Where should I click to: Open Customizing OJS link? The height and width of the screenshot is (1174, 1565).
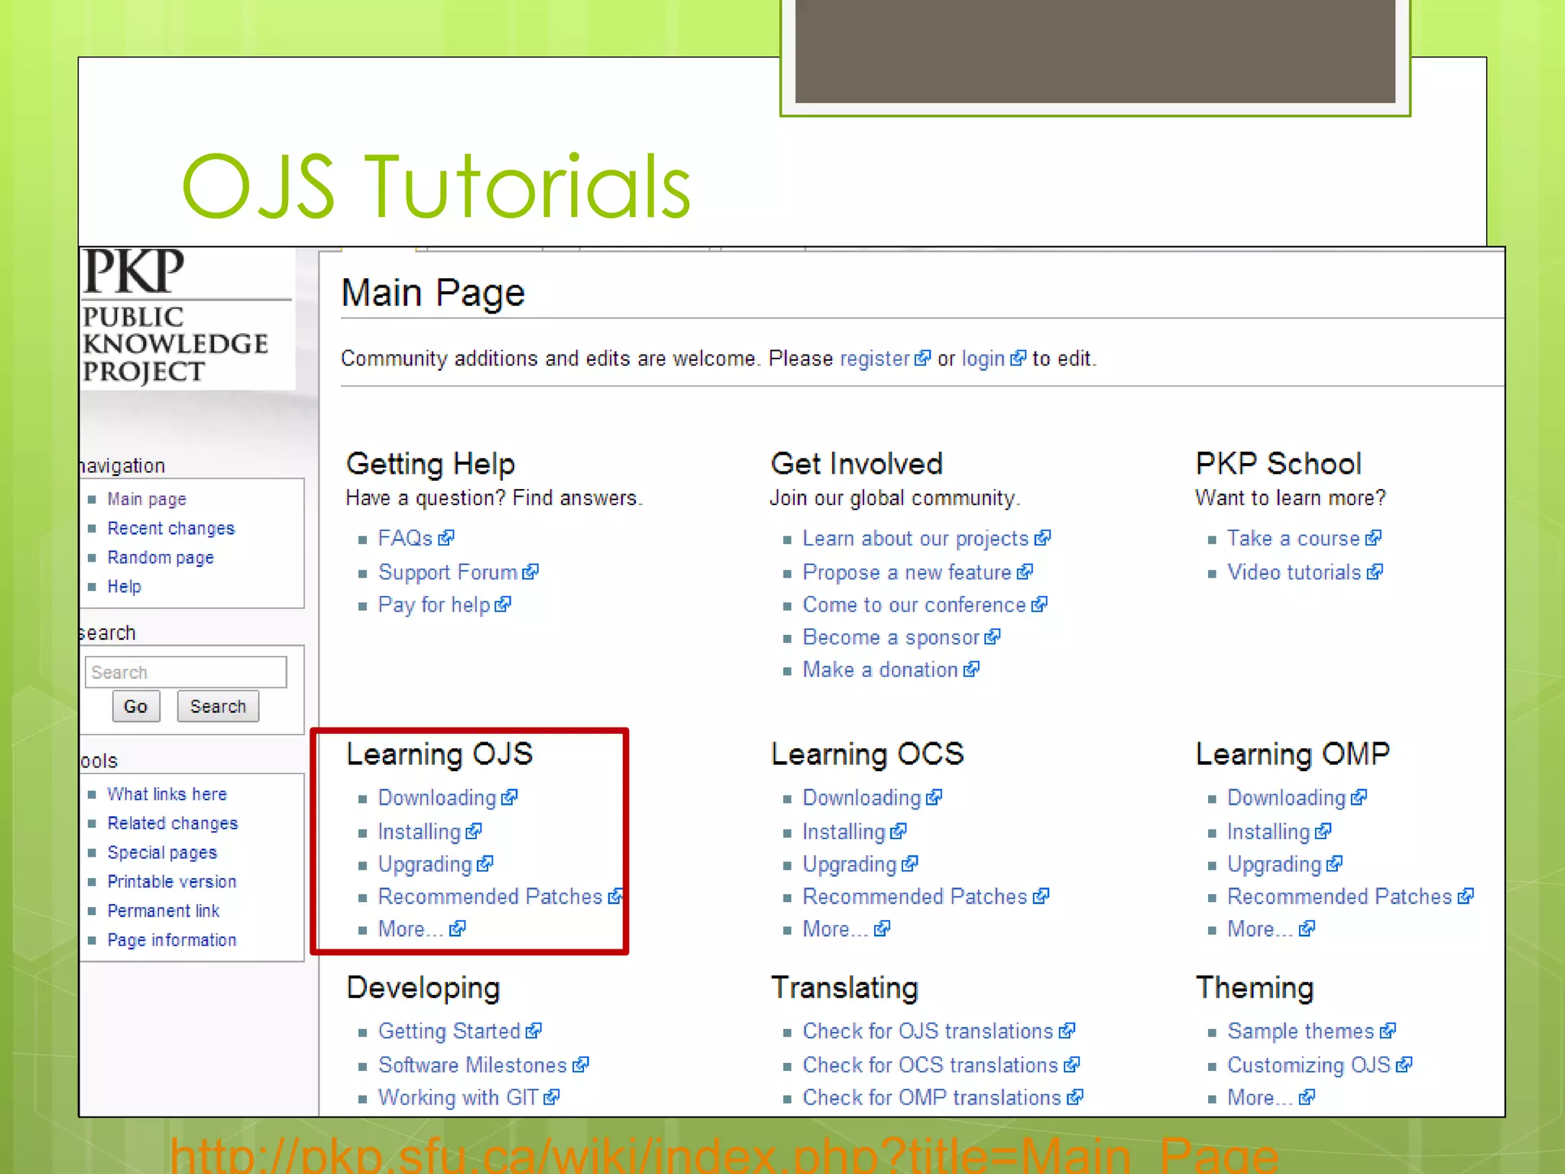click(1309, 1065)
